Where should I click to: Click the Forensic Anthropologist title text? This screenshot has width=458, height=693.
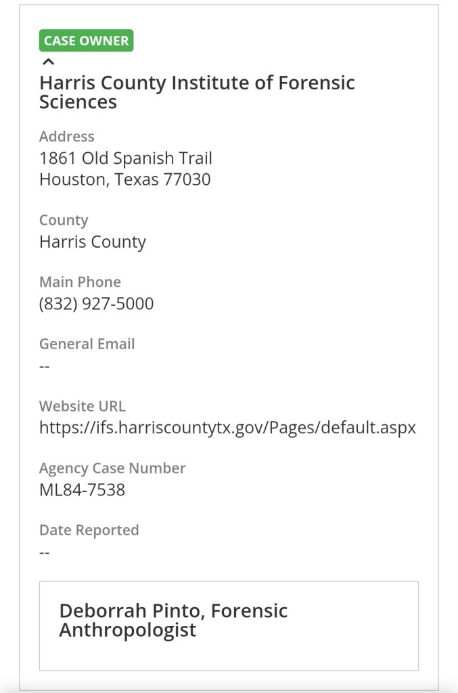[129, 630]
